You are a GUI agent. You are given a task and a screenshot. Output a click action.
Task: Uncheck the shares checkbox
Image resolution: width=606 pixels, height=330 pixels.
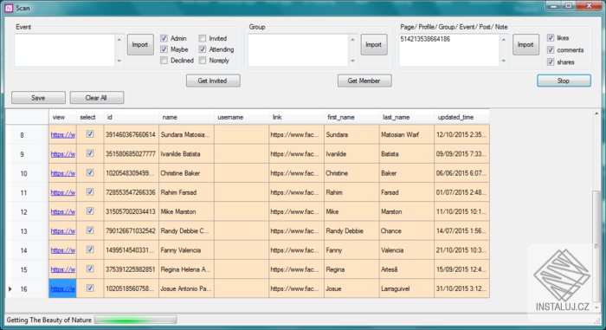point(551,61)
